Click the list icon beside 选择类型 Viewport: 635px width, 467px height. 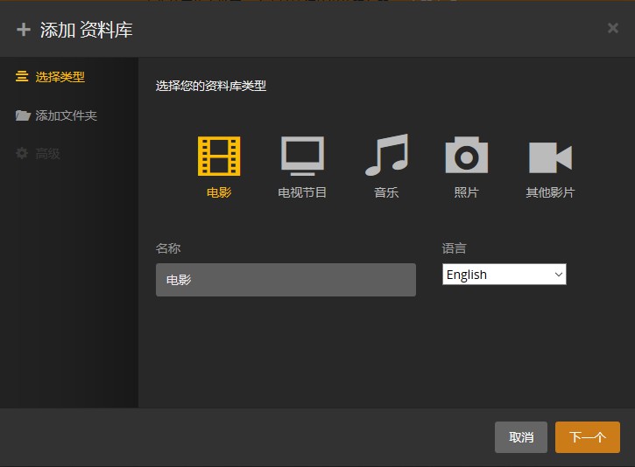[x=23, y=77]
